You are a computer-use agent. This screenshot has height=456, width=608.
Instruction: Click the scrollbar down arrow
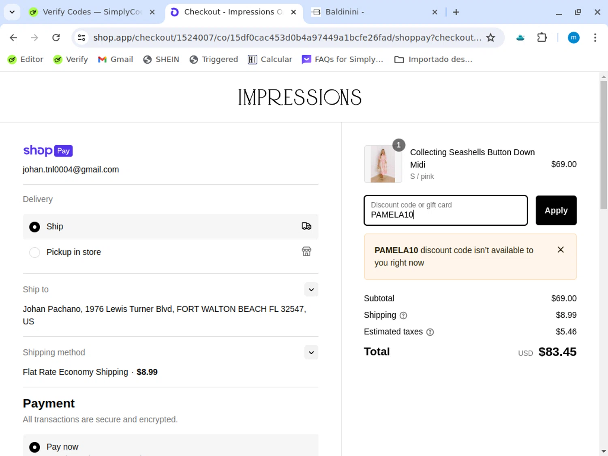pos(604,451)
